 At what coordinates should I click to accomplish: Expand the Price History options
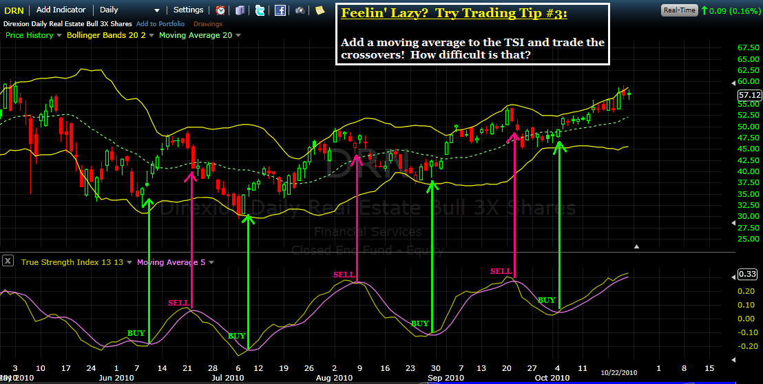click(x=59, y=35)
